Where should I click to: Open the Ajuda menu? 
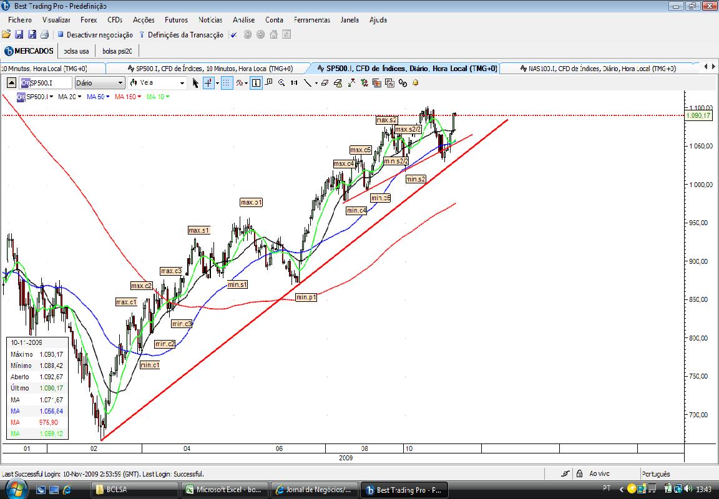tap(378, 20)
